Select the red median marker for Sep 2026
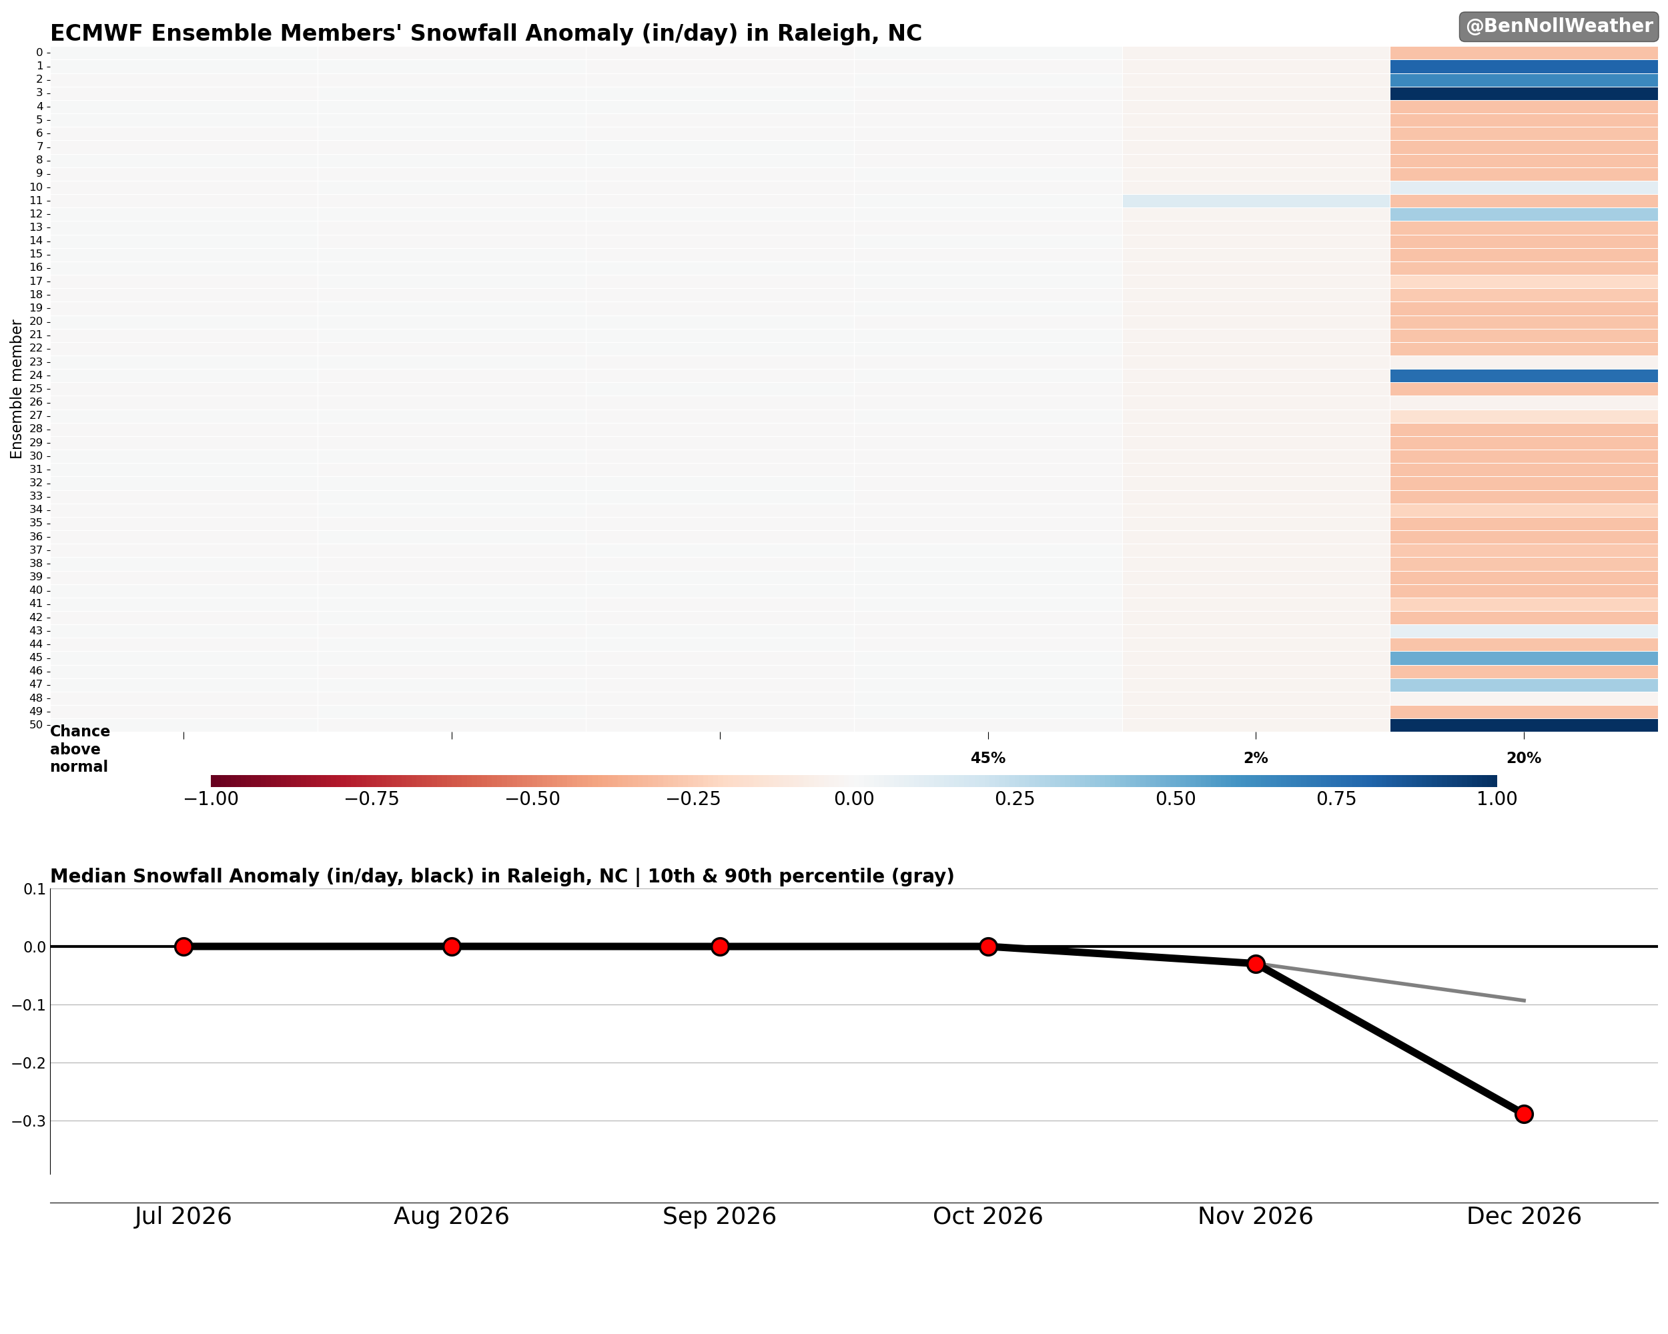Image resolution: width=1668 pixels, height=1334 pixels. tap(719, 946)
